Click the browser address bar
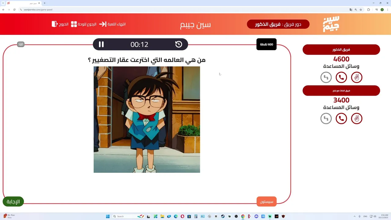The width and height of the screenshot is (391, 220). (183, 9)
